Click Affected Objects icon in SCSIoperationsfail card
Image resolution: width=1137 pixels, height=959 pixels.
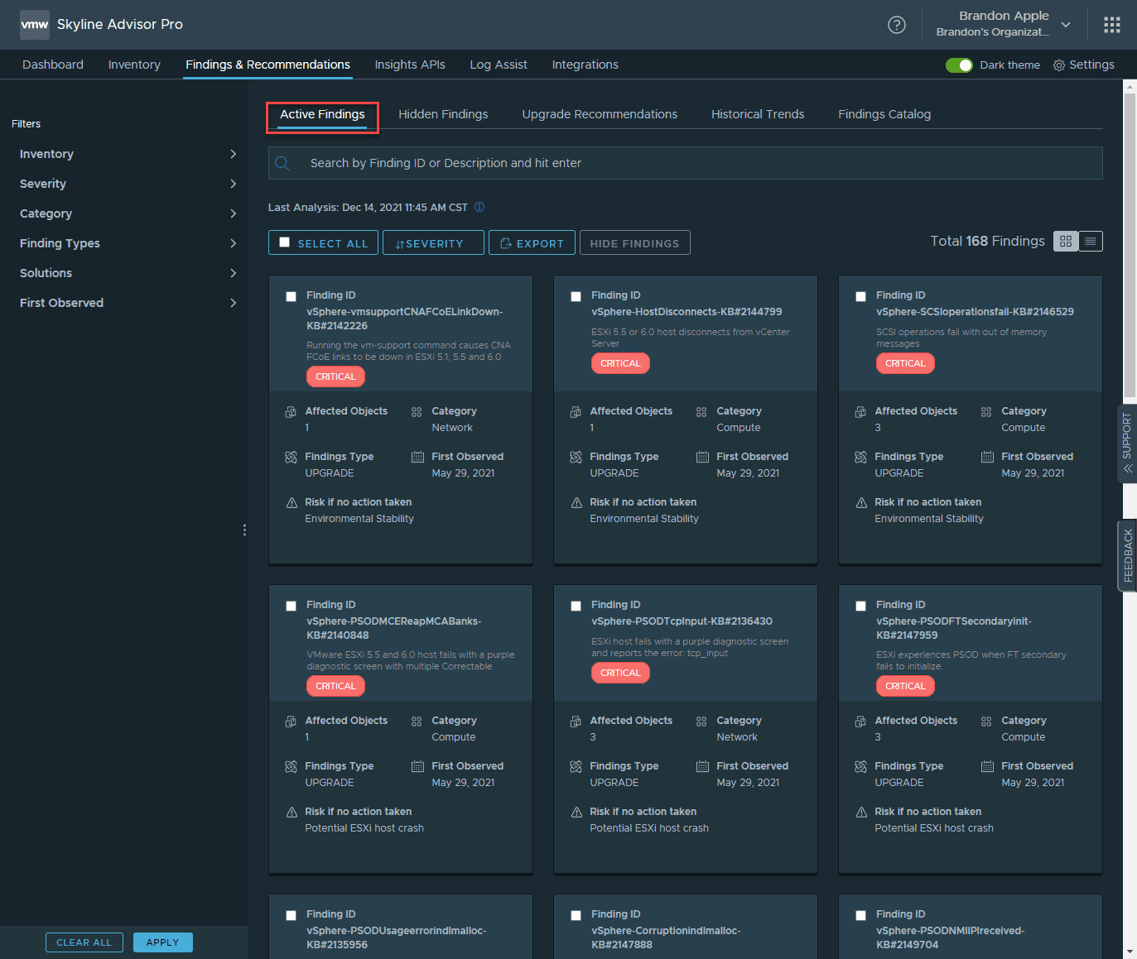click(x=860, y=412)
